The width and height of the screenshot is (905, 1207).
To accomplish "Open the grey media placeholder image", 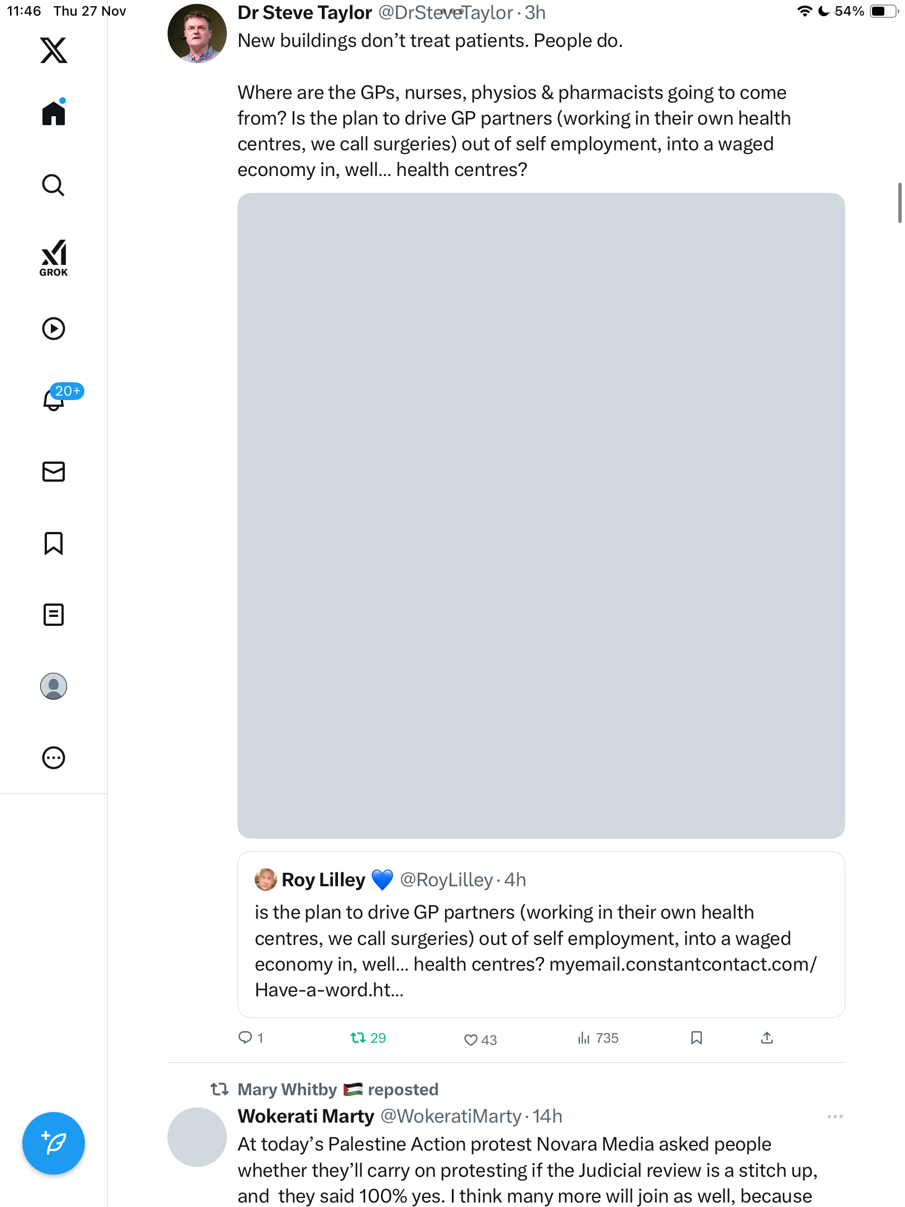I will point(541,515).
